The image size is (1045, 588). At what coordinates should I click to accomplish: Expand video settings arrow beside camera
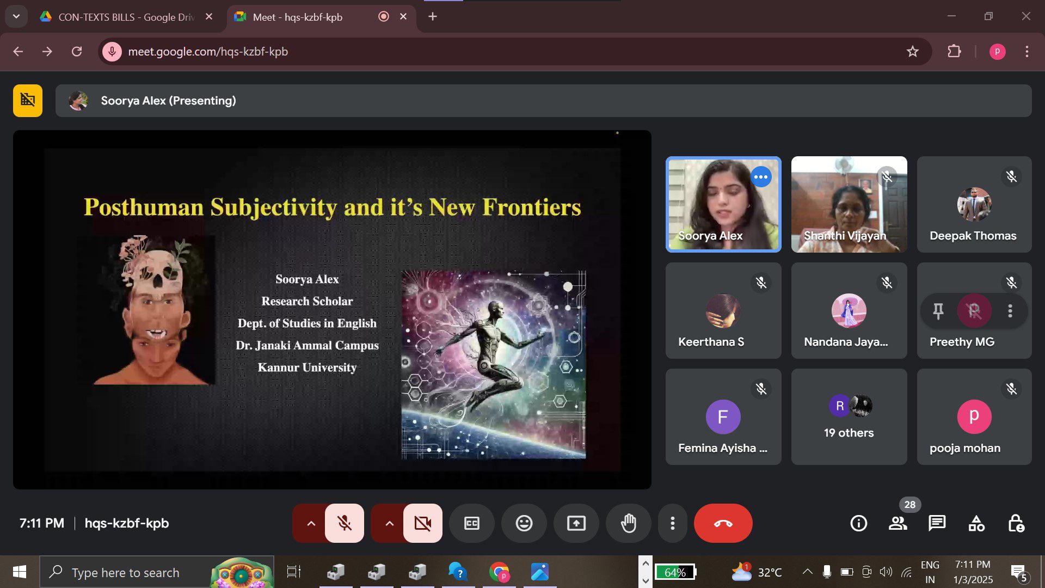(389, 523)
